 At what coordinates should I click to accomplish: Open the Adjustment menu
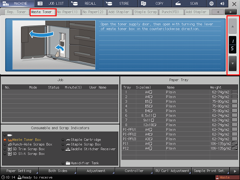tap(96, 171)
